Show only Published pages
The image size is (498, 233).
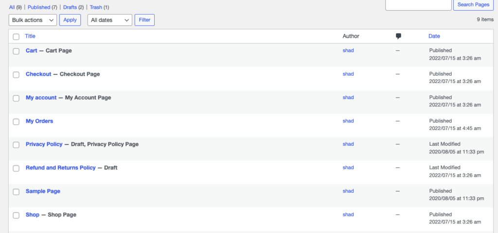(39, 7)
